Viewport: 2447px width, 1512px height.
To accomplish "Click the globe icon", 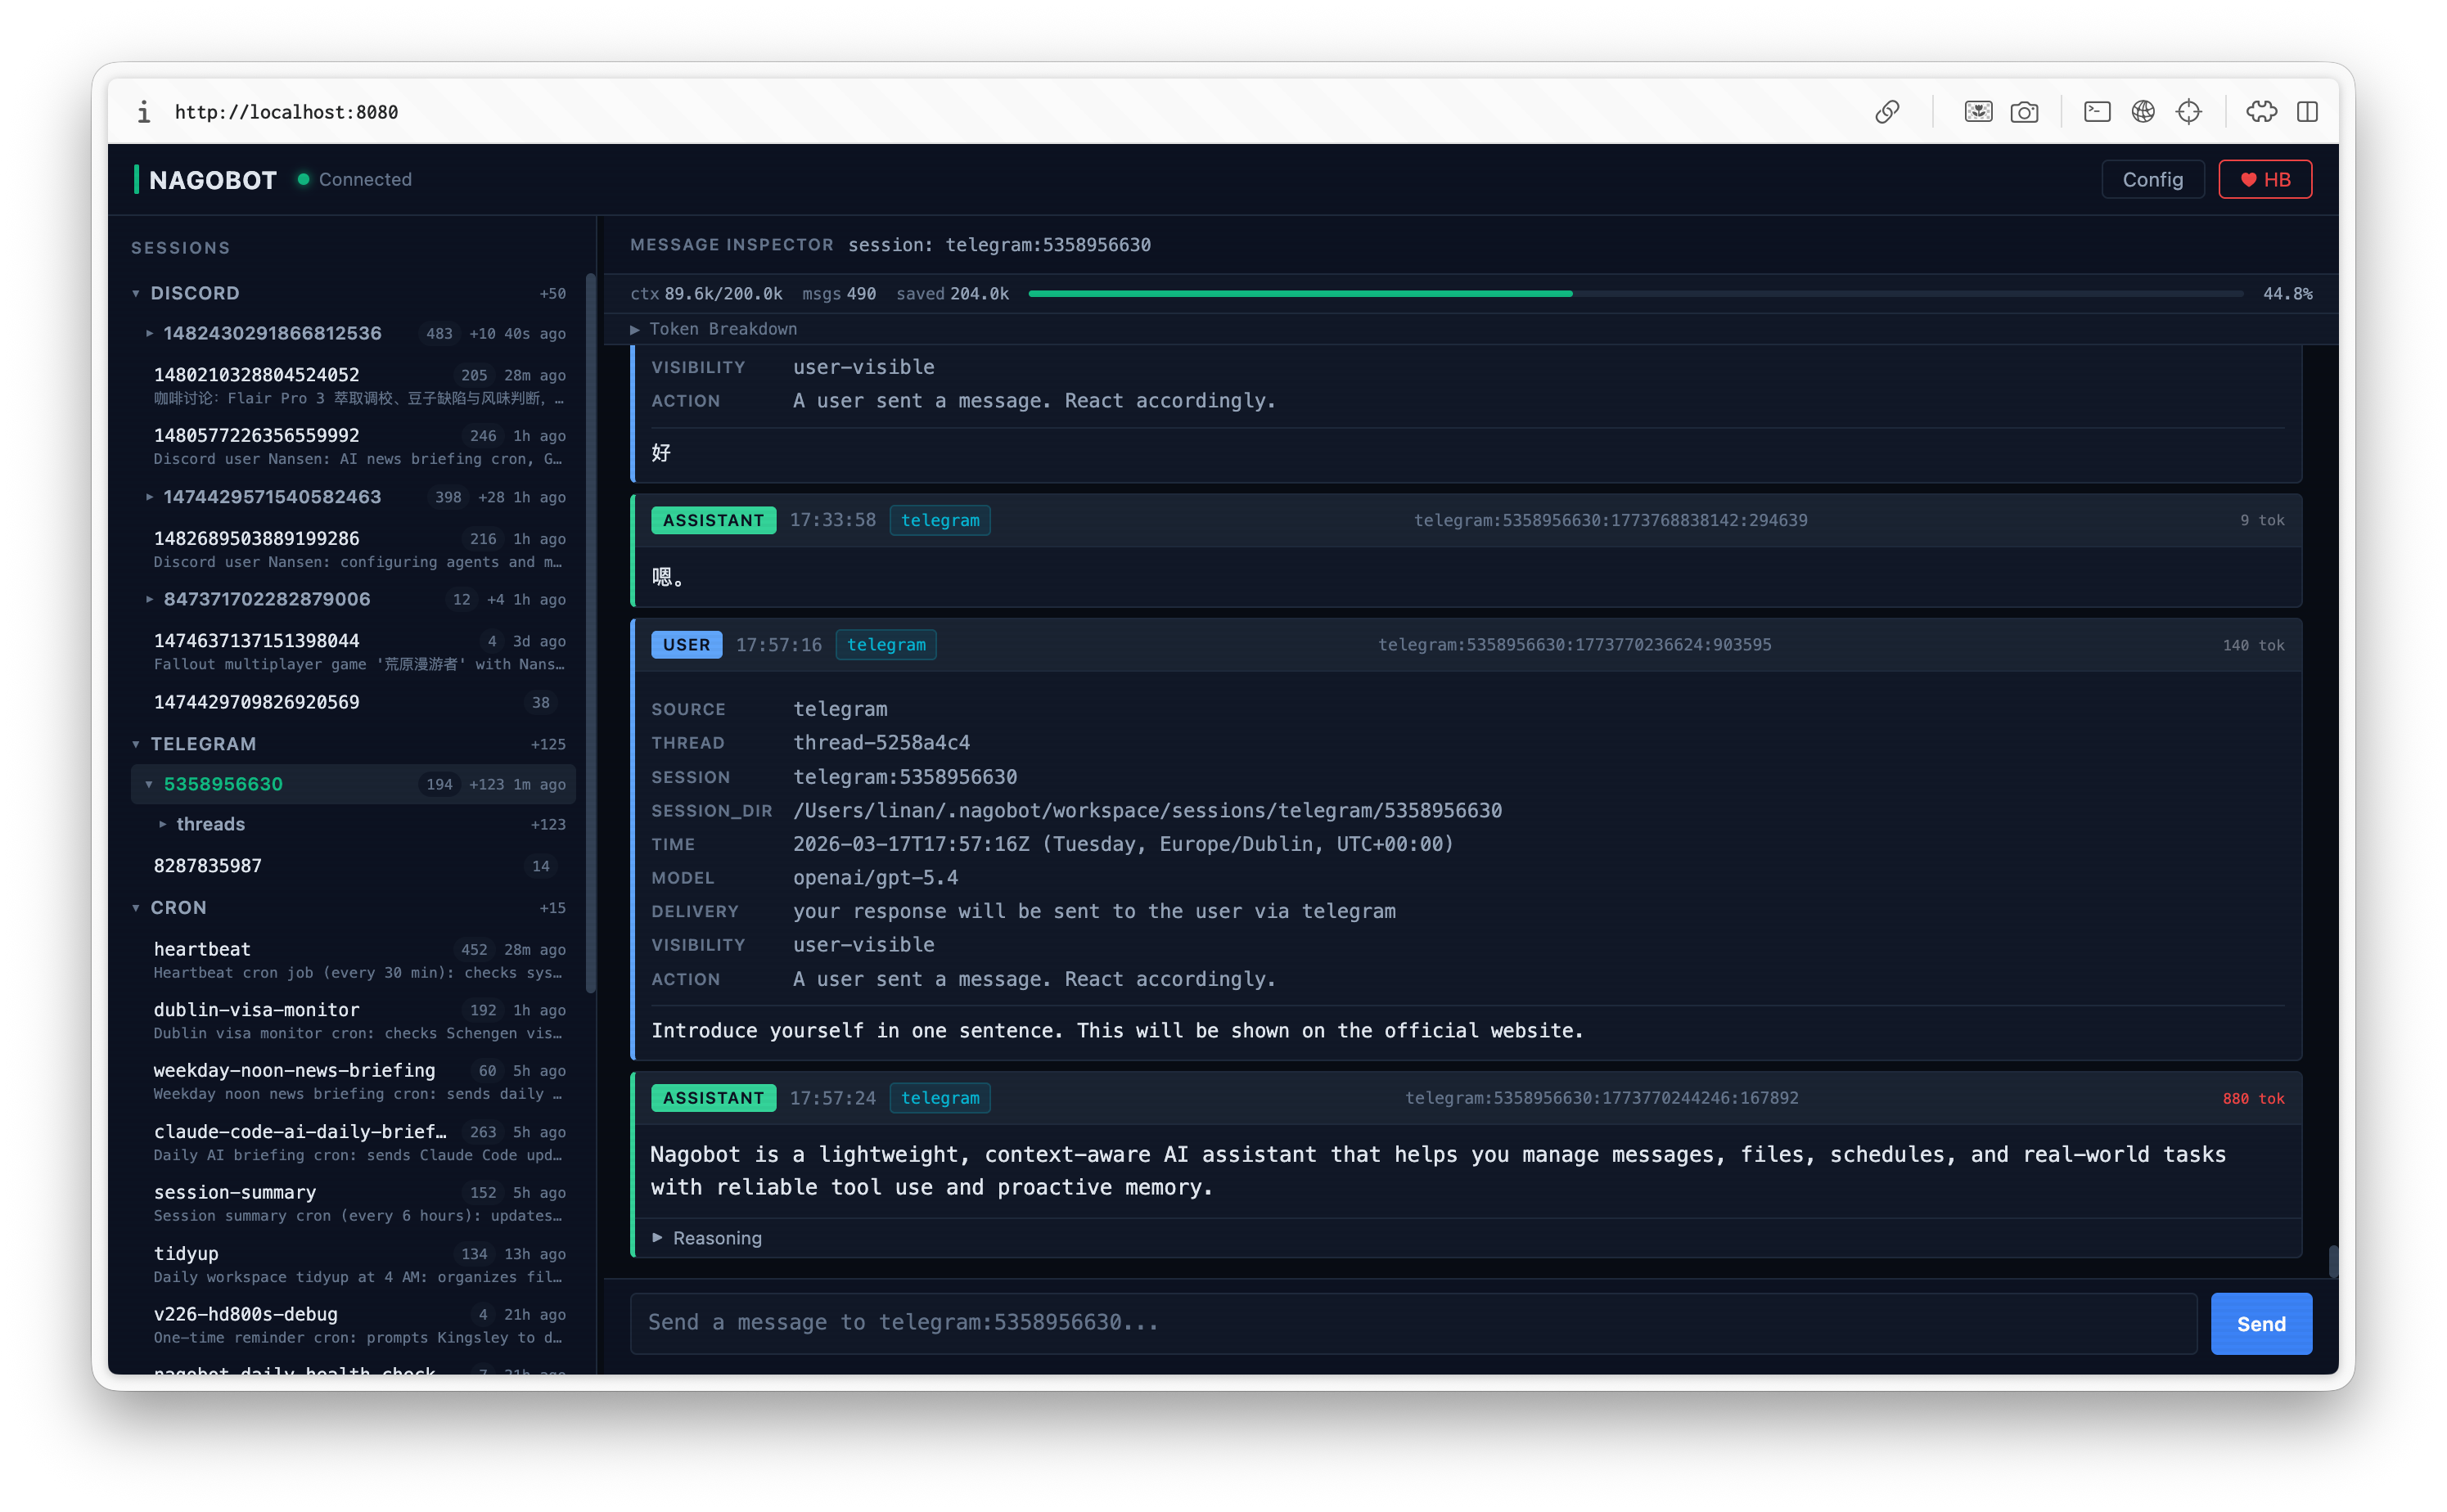I will tap(2142, 112).
